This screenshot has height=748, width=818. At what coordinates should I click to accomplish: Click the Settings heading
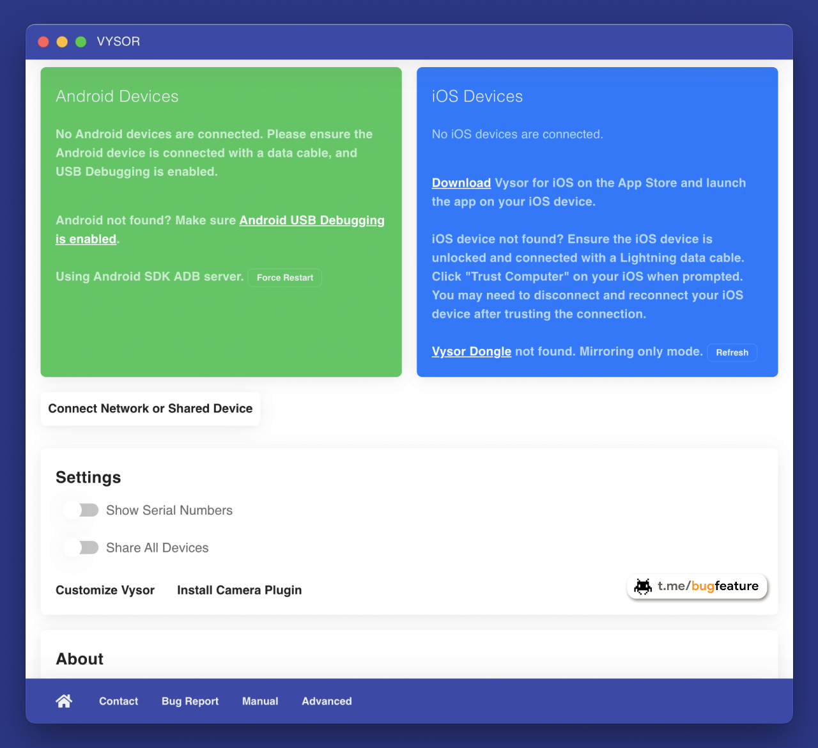(88, 478)
